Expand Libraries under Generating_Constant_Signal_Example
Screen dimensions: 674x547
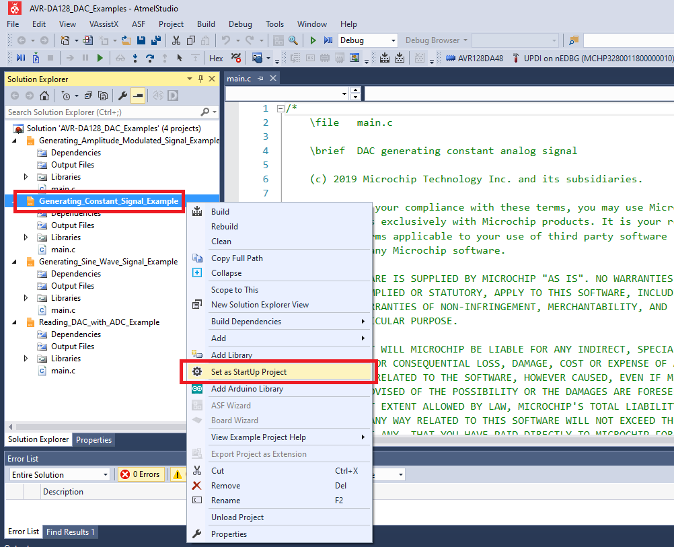pyautogui.click(x=26, y=238)
